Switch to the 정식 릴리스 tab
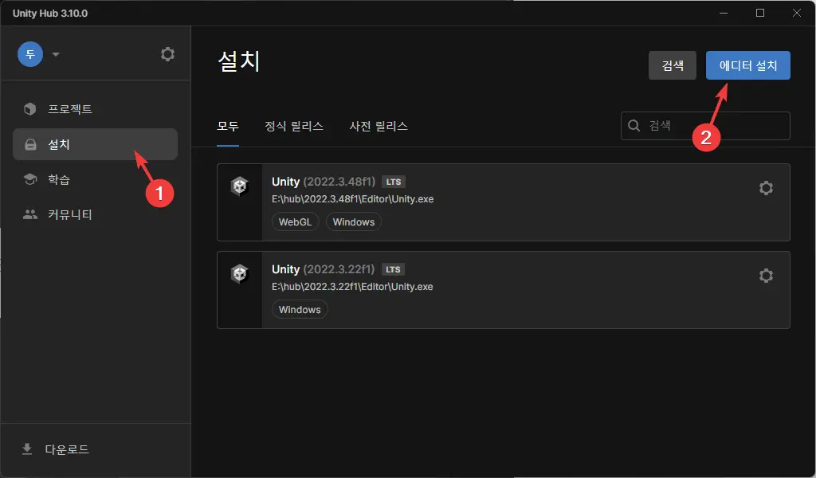 [x=294, y=127]
